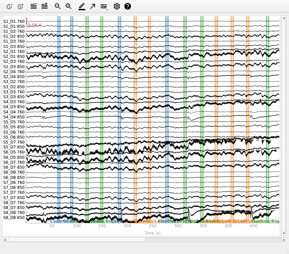Image resolution: width=289 pixels, height=254 pixels.
Task: Click the S8_D8 760 channel label
Action: (x=14, y=212)
